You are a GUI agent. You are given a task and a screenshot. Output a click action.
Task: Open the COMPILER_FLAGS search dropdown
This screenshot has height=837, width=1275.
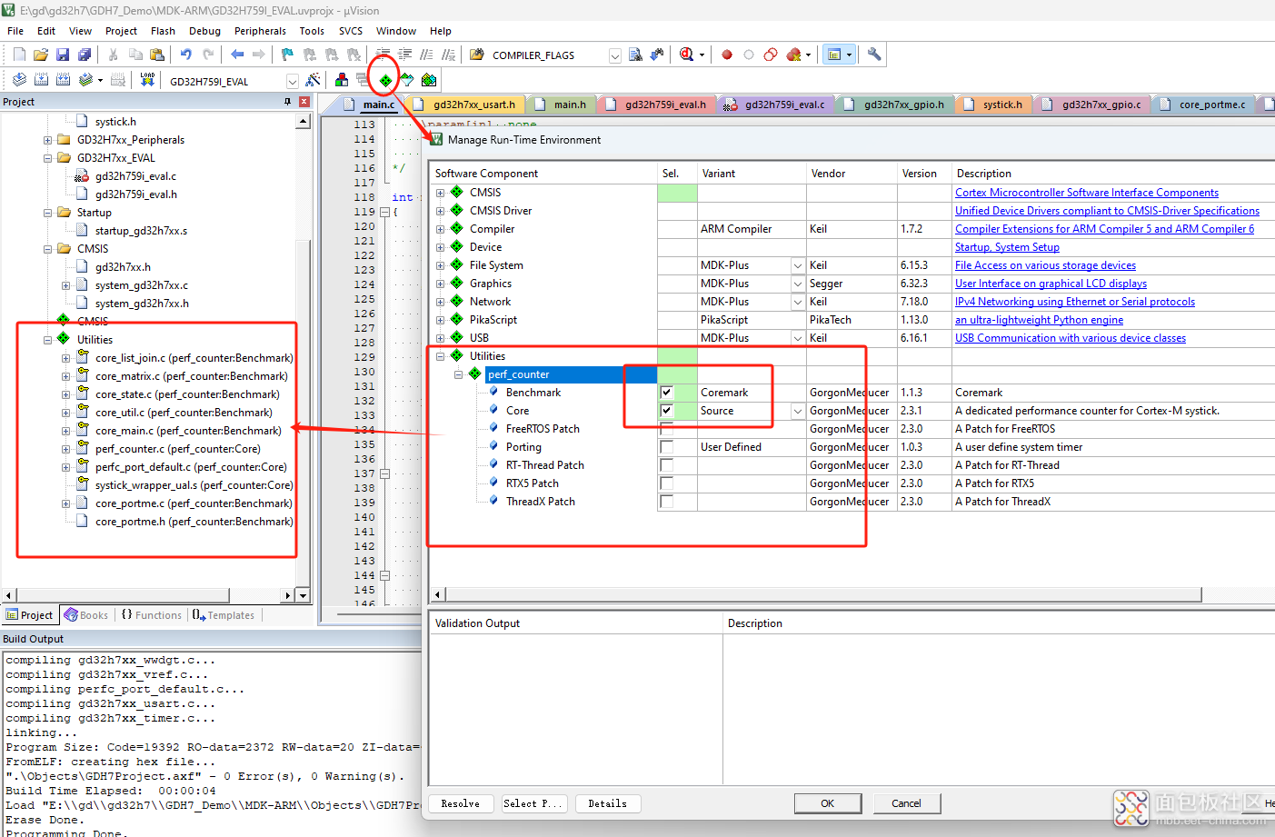615,55
